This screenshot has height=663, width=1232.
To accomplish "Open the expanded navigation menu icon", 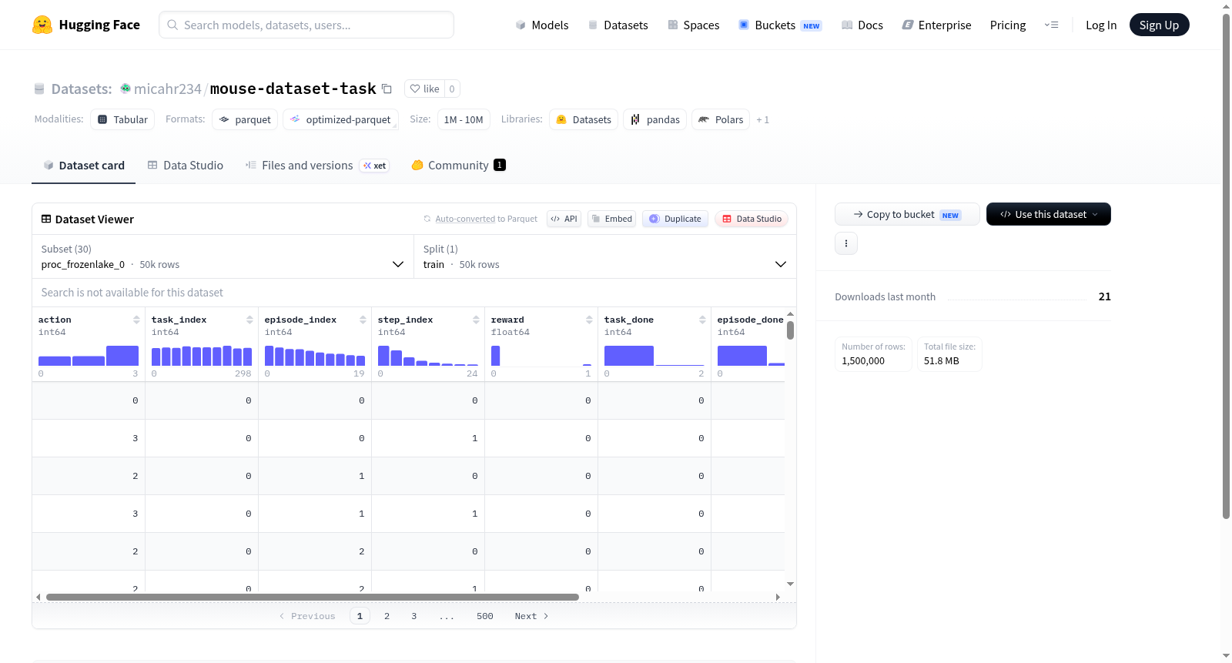I will [1051, 25].
